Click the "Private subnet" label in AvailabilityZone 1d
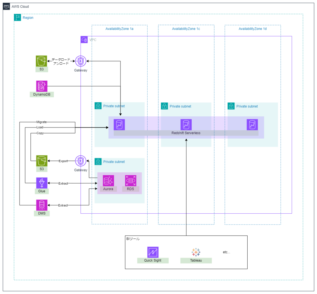The image size is (317, 294). click(x=247, y=106)
